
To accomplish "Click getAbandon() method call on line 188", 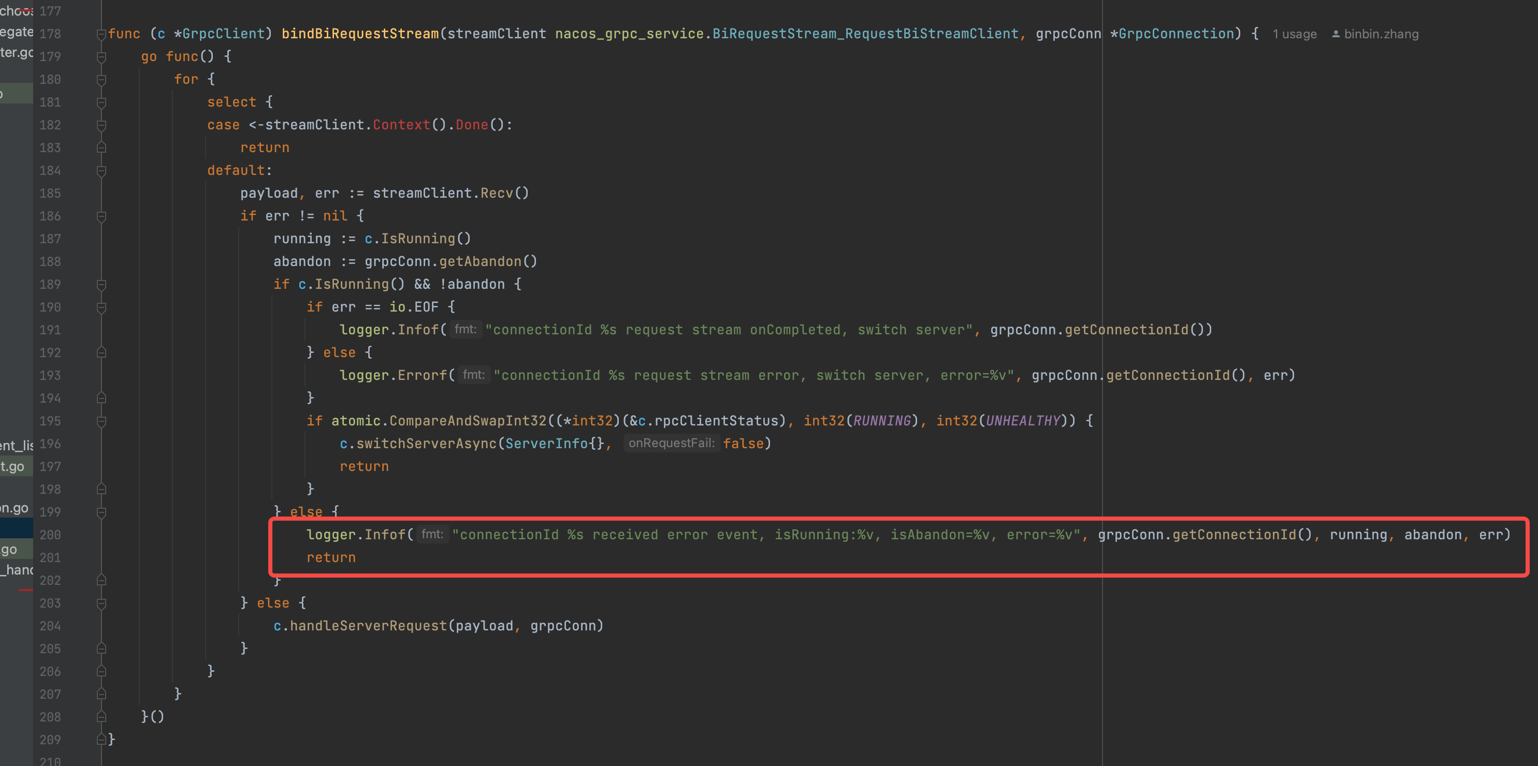I will 488,261.
